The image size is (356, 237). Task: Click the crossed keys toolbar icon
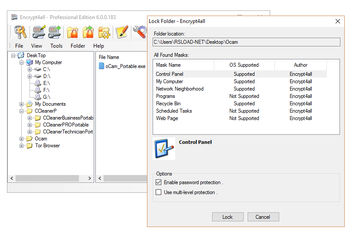(20, 32)
